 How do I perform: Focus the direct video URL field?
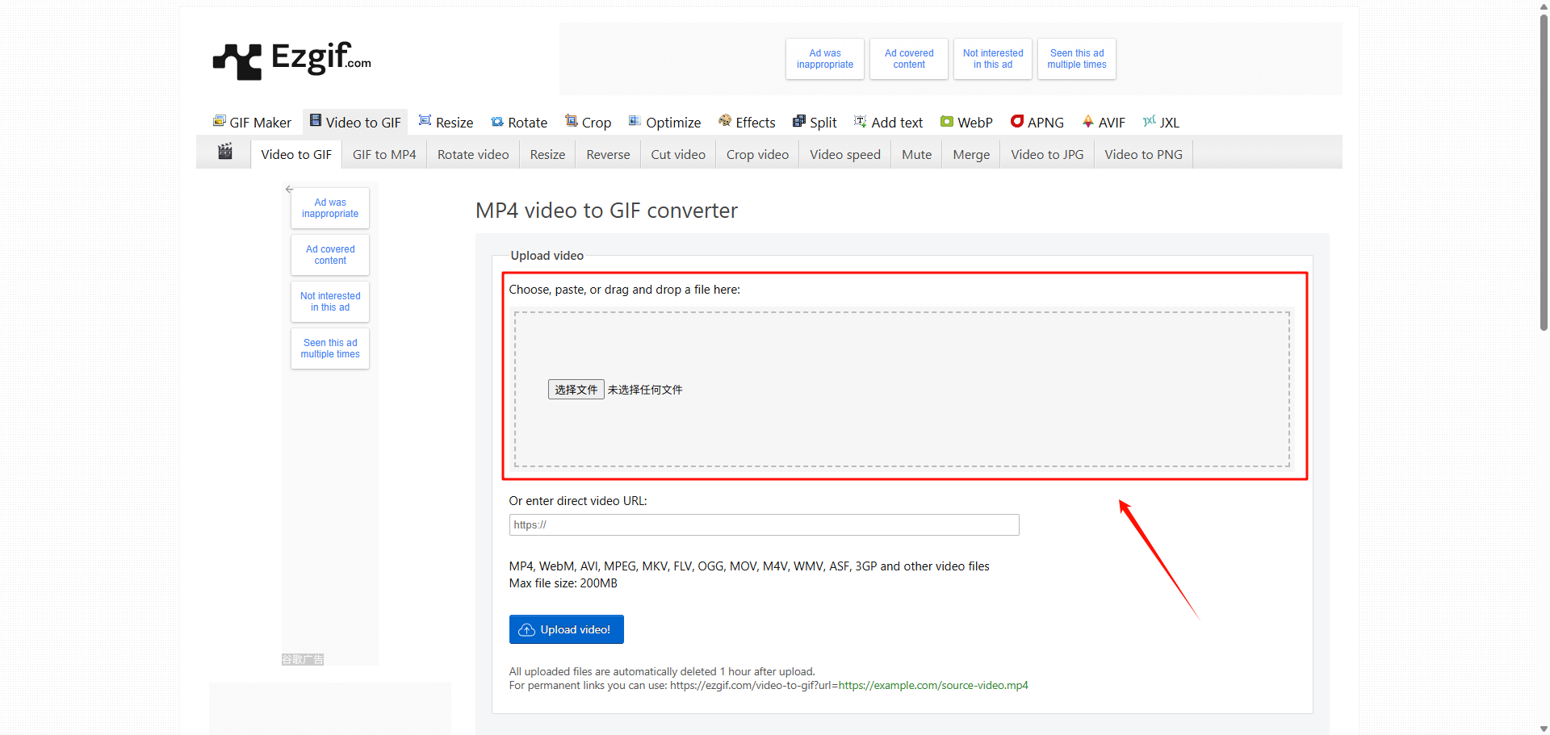(764, 524)
